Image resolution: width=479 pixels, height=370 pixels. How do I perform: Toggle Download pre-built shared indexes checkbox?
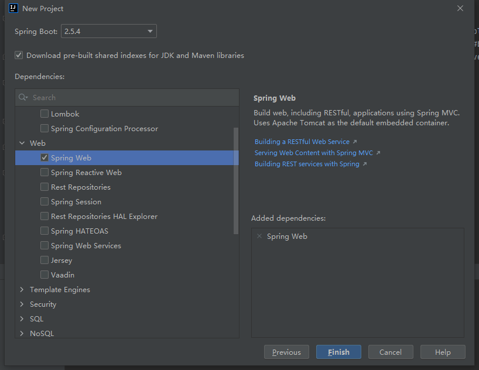19,55
